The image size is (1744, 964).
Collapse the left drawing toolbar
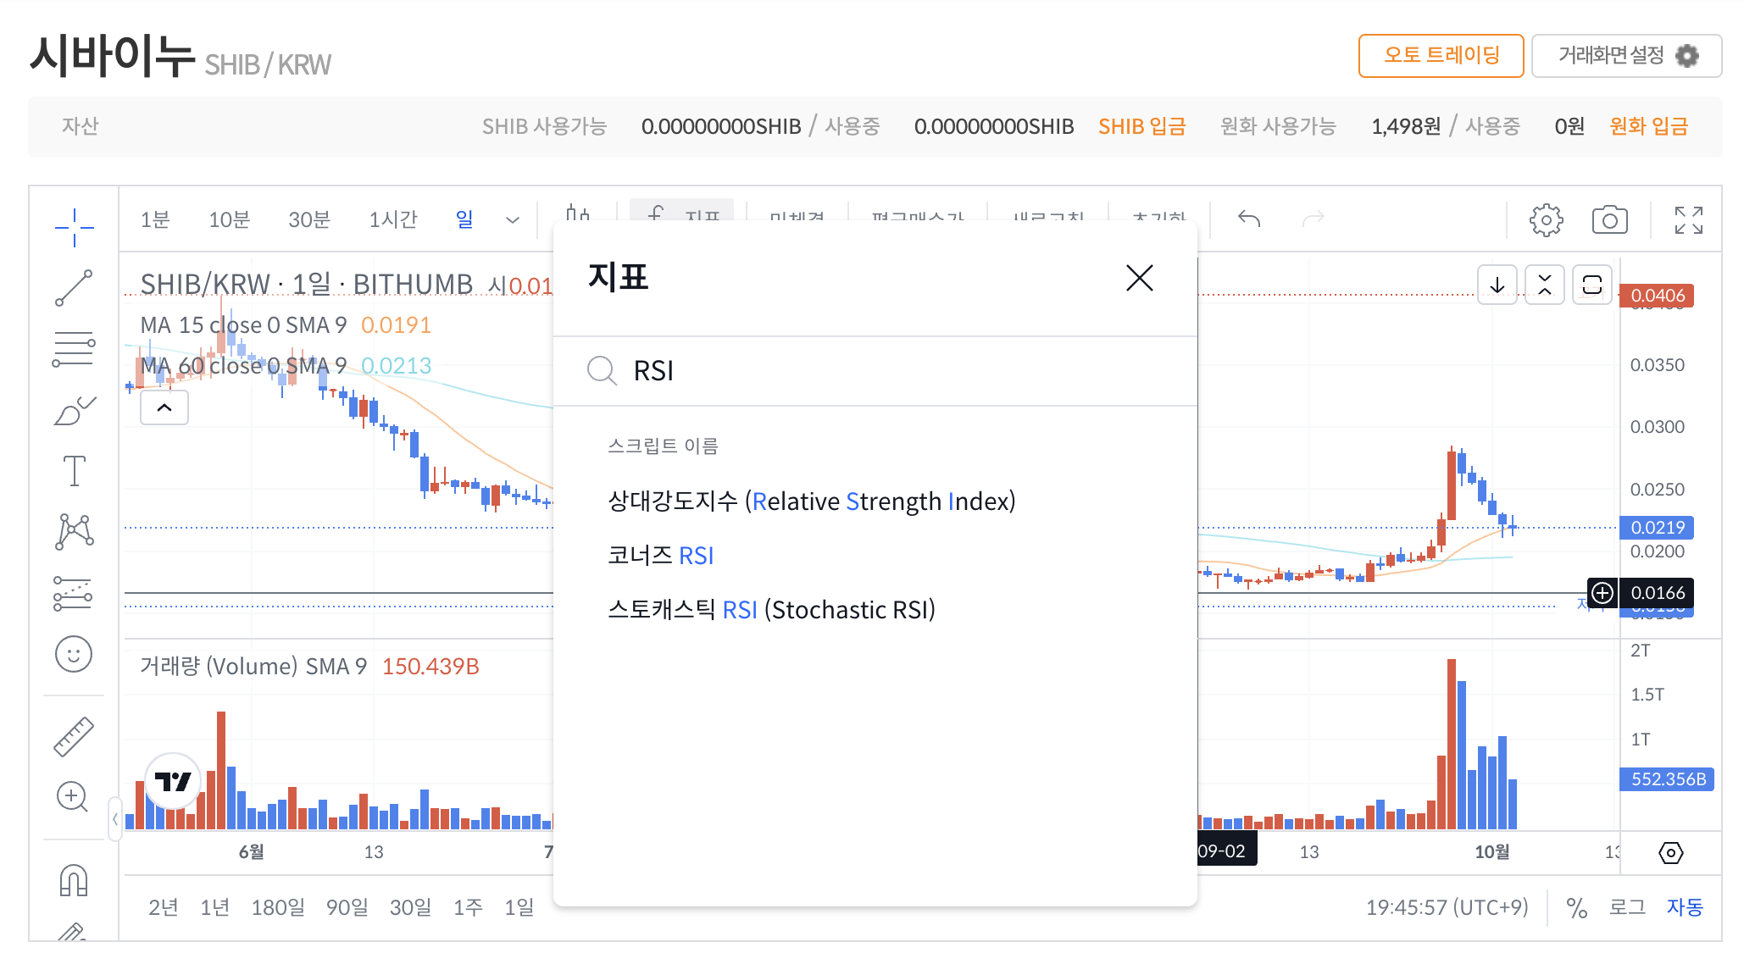point(114,819)
